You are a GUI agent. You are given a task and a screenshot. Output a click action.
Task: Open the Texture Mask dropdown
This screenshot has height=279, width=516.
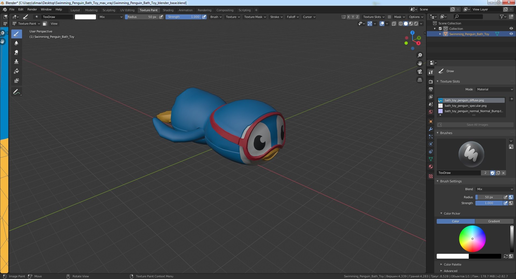point(255,17)
